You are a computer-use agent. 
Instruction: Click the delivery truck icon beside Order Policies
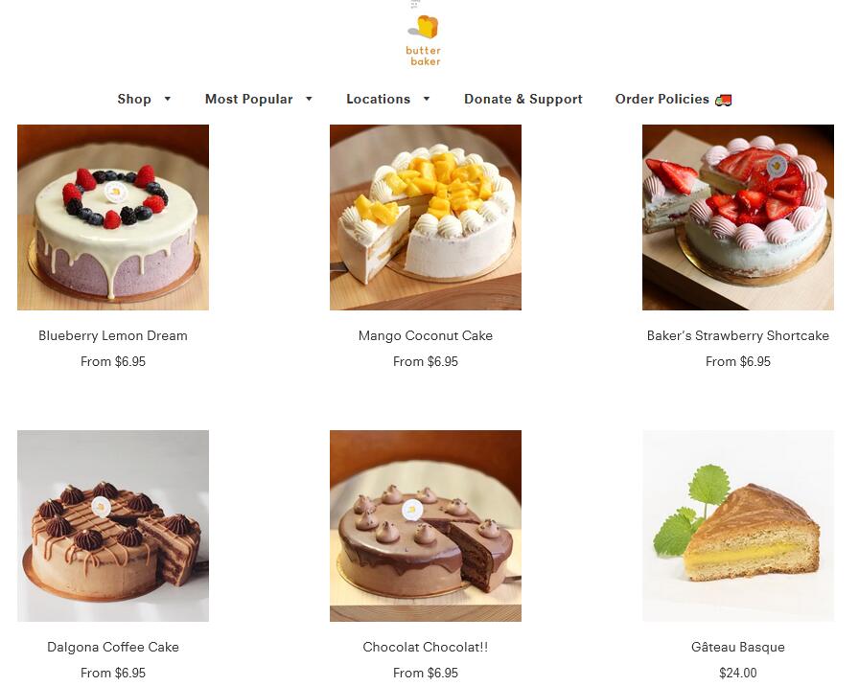click(723, 100)
